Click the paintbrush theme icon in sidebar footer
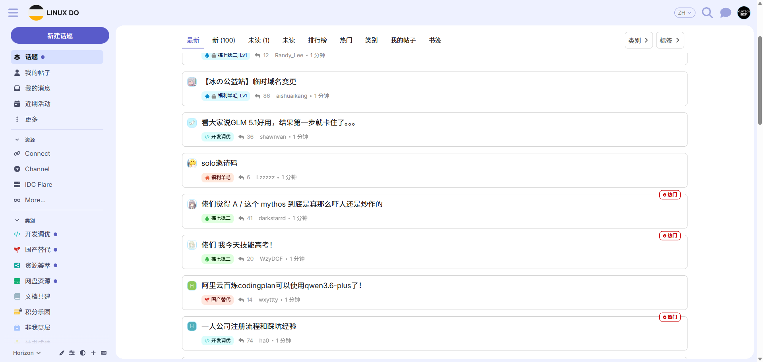The height and width of the screenshot is (362, 763). [x=62, y=353]
